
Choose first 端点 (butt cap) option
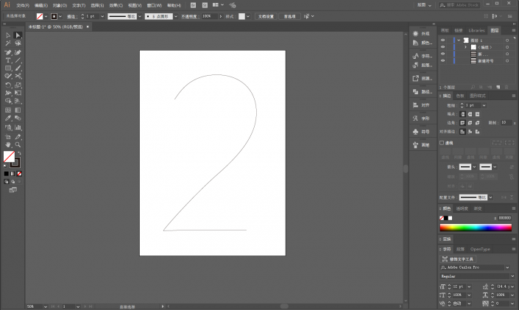coord(463,114)
